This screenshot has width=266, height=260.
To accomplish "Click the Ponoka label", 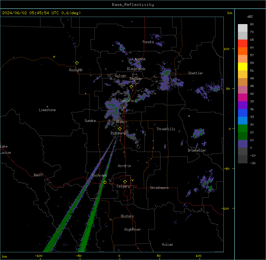I will pyautogui.click(x=148, y=42).
